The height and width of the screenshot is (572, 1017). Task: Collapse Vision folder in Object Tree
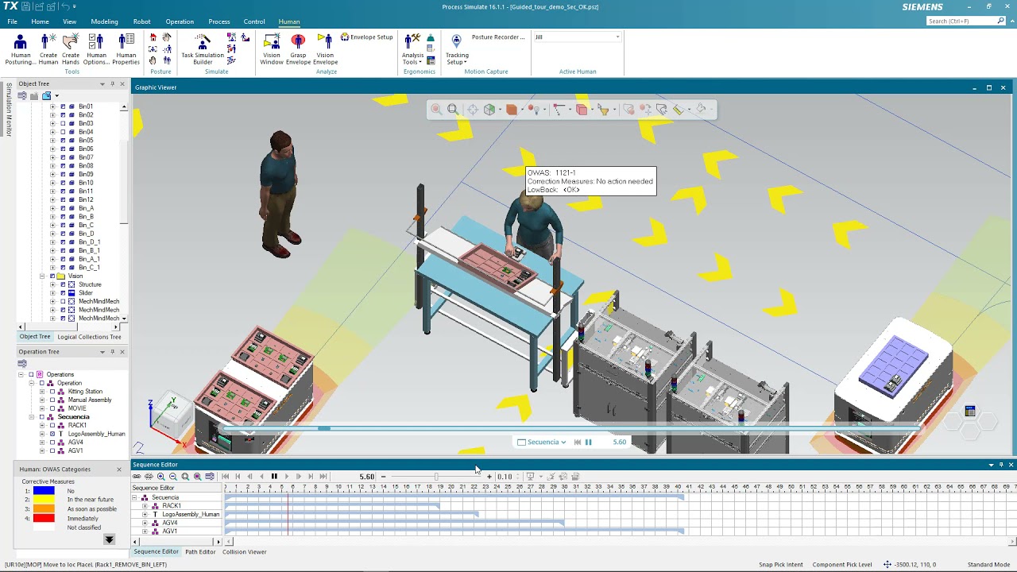42,276
